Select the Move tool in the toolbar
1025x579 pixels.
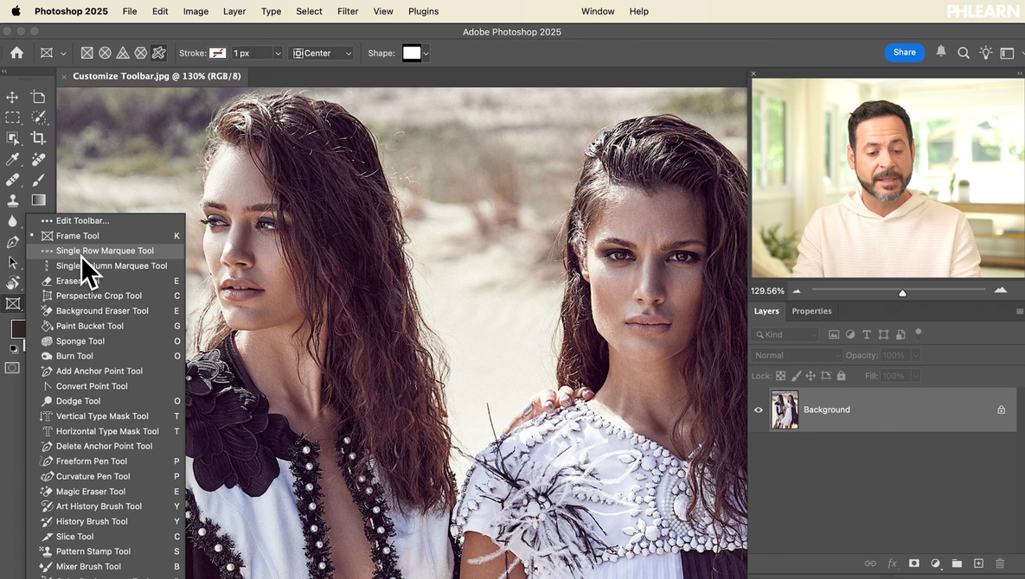[12, 98]
